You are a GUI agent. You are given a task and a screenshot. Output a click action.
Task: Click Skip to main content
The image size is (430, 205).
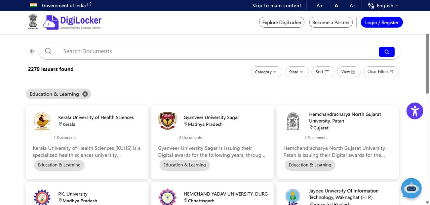coord(277,5)
